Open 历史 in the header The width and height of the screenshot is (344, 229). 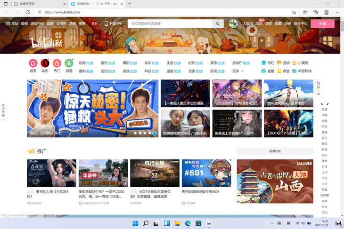(287, 24)
